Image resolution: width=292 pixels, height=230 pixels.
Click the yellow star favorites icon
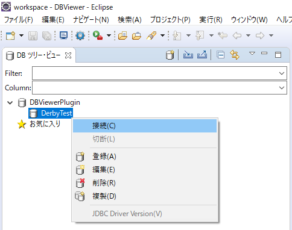[x=22, y=124]
